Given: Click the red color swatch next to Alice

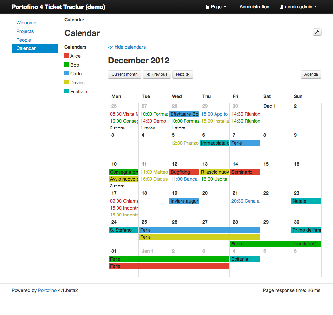Looking at the screenshot, I should coord(67,56).
